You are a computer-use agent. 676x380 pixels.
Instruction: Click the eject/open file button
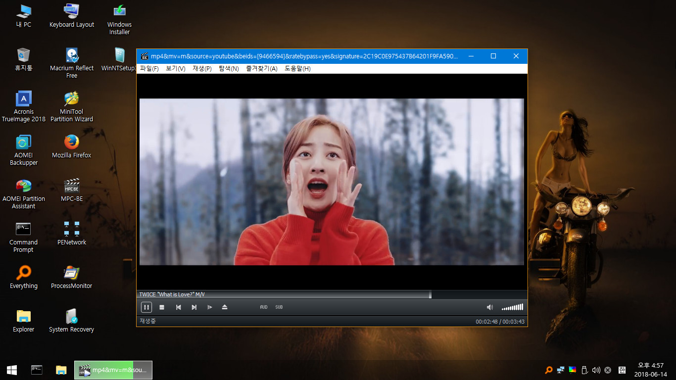coord(225,307)
